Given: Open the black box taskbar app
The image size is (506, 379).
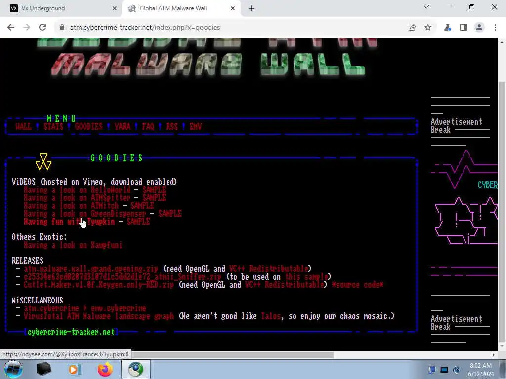Looking at the screenshot, I should (44, 369).
